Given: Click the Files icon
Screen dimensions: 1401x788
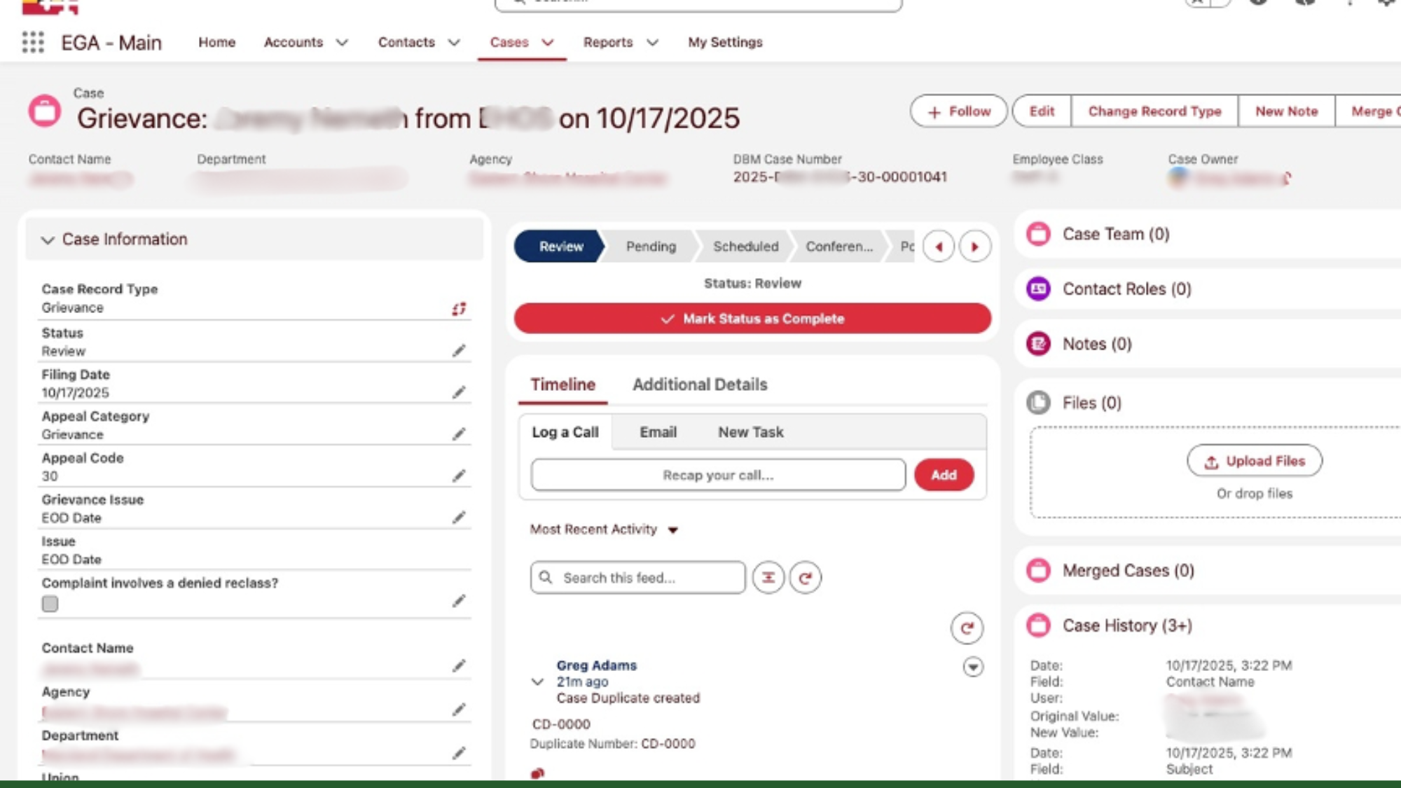Looking at the screenshot, I should click(x=1039, y=403).
